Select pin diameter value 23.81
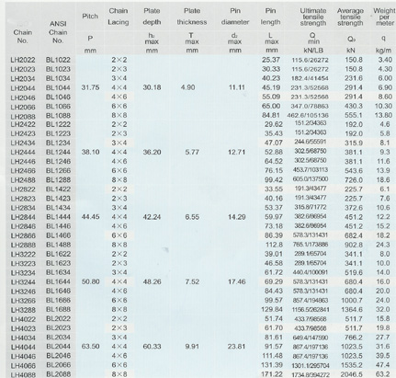396x378 pixels. 237,347
